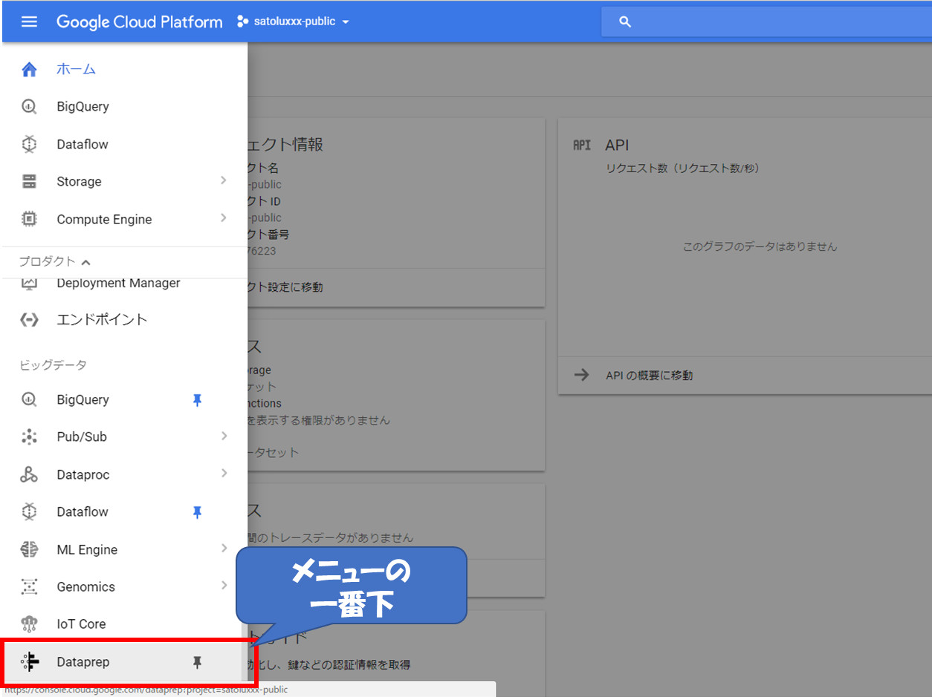Open Deployment Manager menu item

coord(118,284)
